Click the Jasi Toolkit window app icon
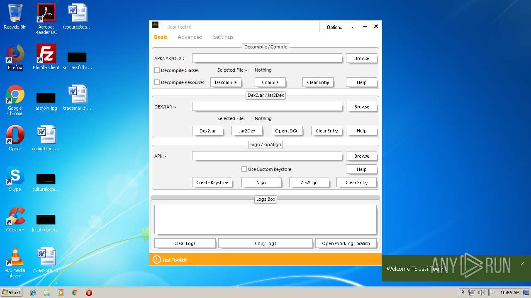This screenshot has height=298, width=531. click(x=155, y=25)
